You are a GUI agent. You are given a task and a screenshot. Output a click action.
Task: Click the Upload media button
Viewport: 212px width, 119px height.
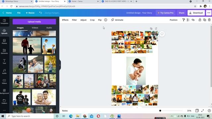(x=34, y=21)
